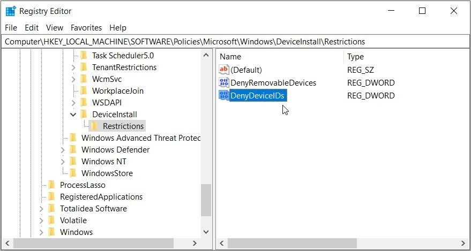This screenshot has width=471, height=251.
Task: Click the WindowsStore folder icon
Action: (73, 173)
